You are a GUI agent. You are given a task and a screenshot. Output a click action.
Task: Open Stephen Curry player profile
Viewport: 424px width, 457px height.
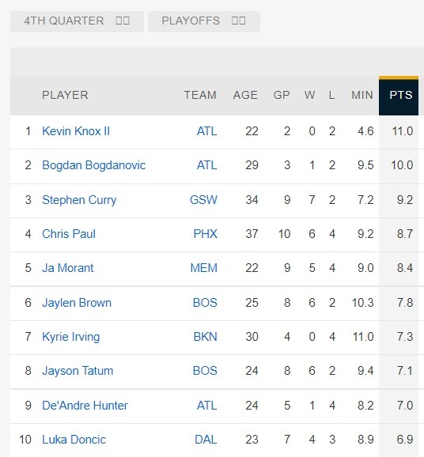[x=79, y=200]
